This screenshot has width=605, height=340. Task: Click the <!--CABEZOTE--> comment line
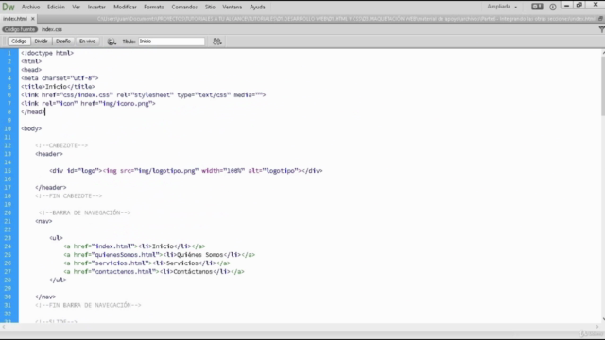click(x=61, y=145)
